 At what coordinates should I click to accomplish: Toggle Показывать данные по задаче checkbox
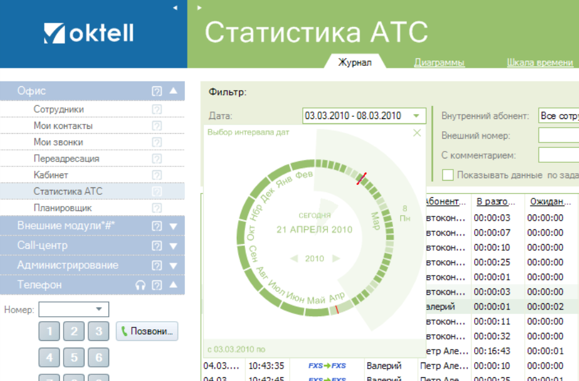448,175
